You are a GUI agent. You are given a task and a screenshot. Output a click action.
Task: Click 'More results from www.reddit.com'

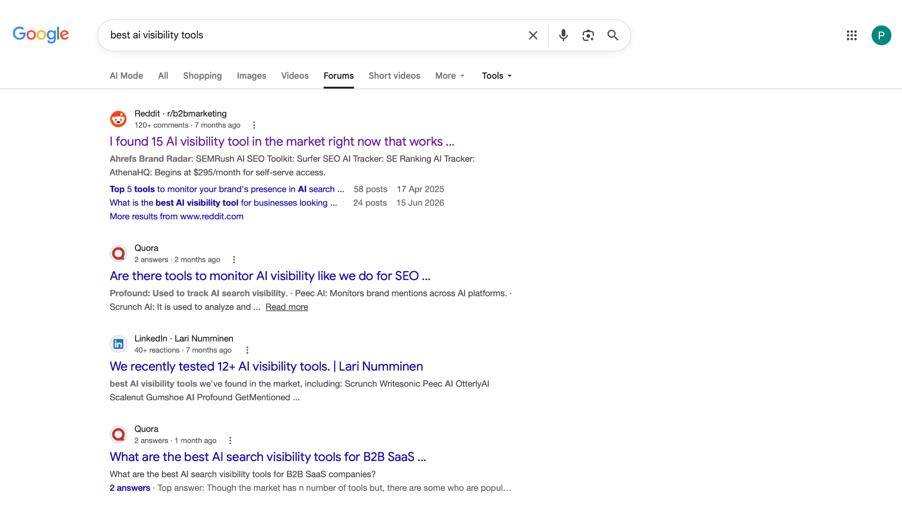pyautogui.click(x=177, y=216)
